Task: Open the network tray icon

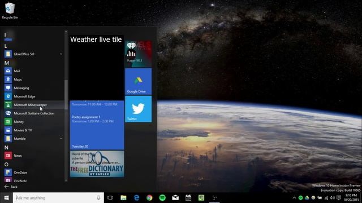Action: [x=326, y=198]
